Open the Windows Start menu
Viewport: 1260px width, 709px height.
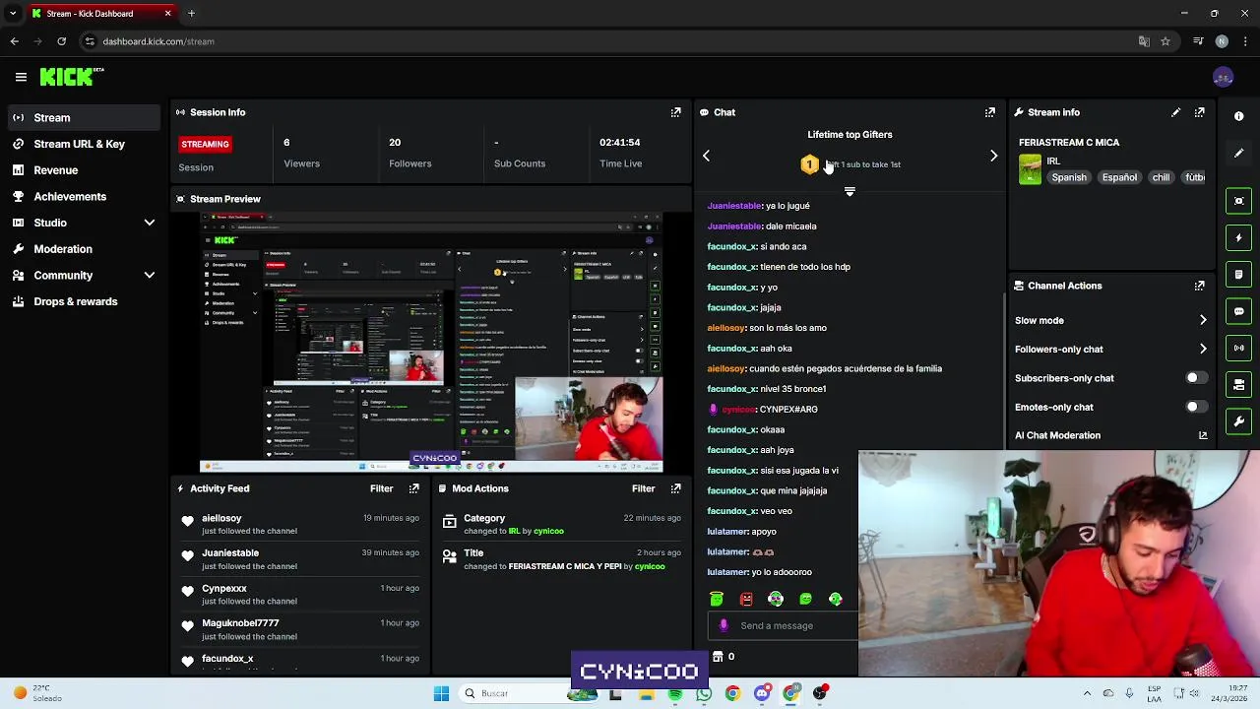(441, 693)
